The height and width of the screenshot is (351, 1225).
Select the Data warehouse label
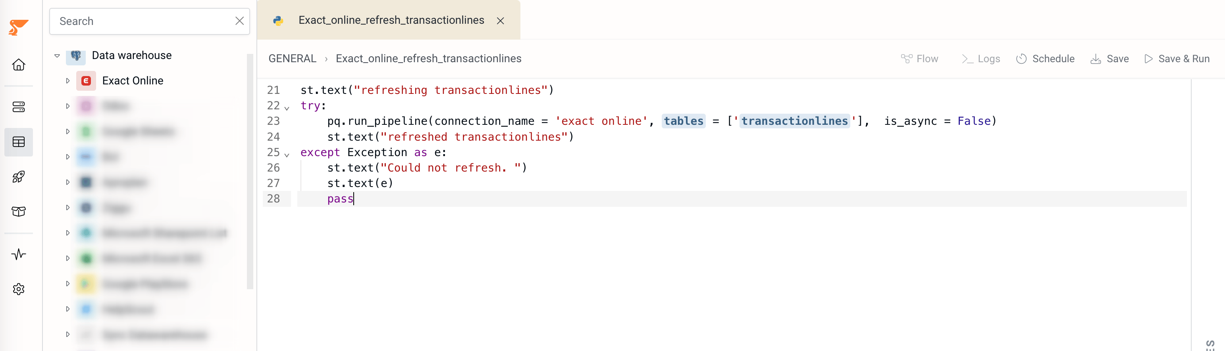click(x=132, y=55)
